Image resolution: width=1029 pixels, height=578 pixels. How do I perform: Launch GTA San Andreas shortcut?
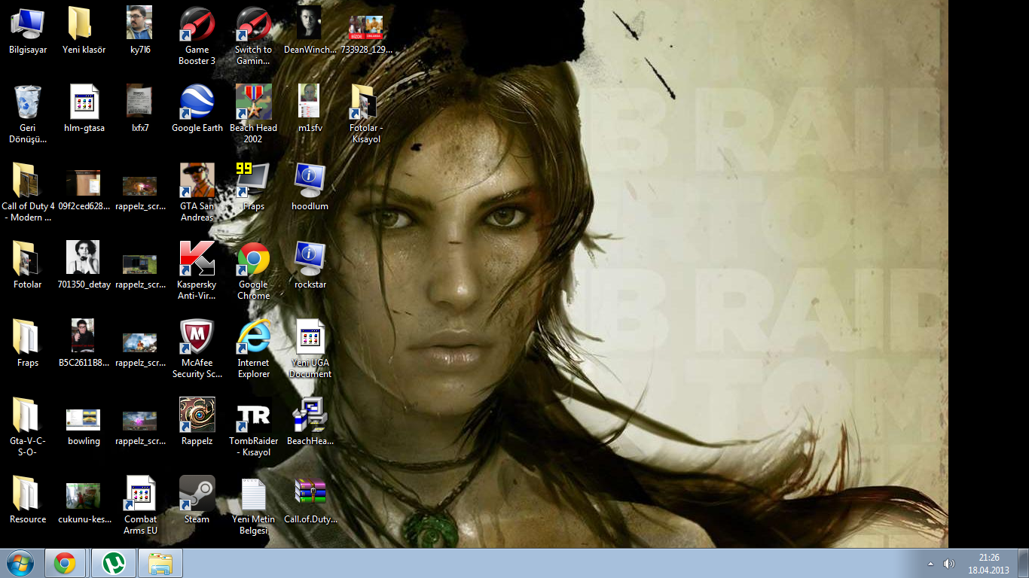point(197,192)
